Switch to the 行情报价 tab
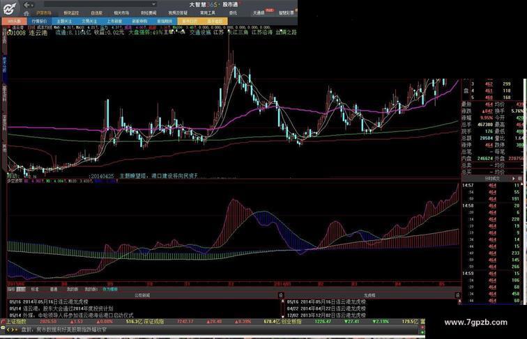The image size is (527, 339). 38,21
